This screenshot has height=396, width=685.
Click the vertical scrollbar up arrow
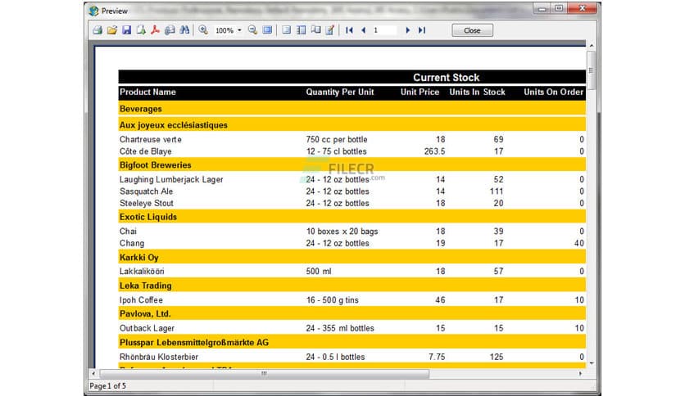point(592,45)
